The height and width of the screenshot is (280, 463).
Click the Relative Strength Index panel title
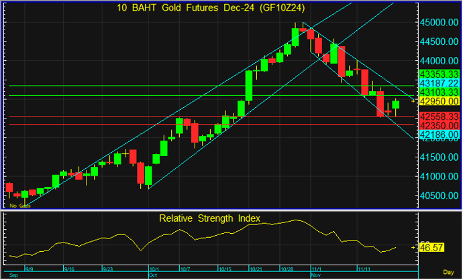pos(209,218)
